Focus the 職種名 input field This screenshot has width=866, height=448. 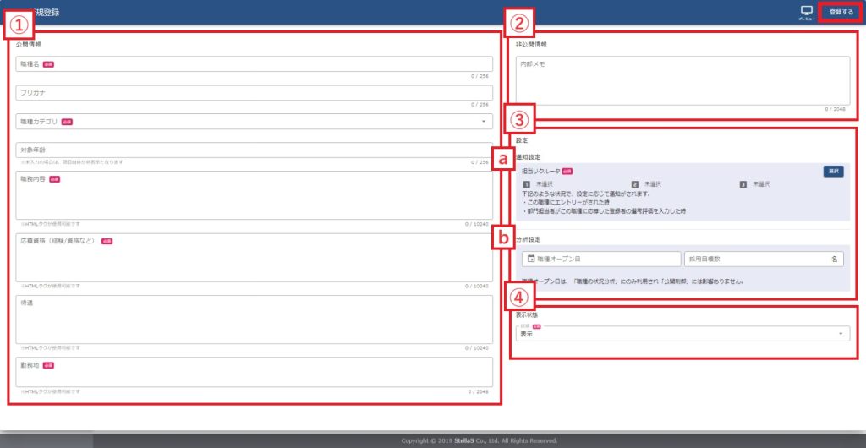pos(254,64)
